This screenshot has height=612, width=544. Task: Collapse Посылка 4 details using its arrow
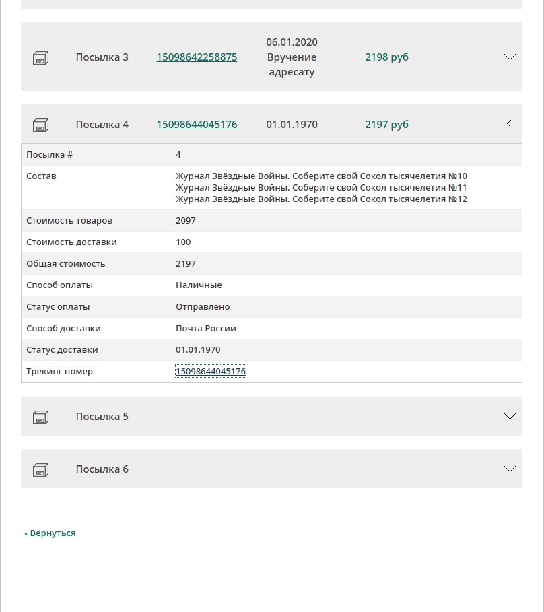(x=509, y=124)
